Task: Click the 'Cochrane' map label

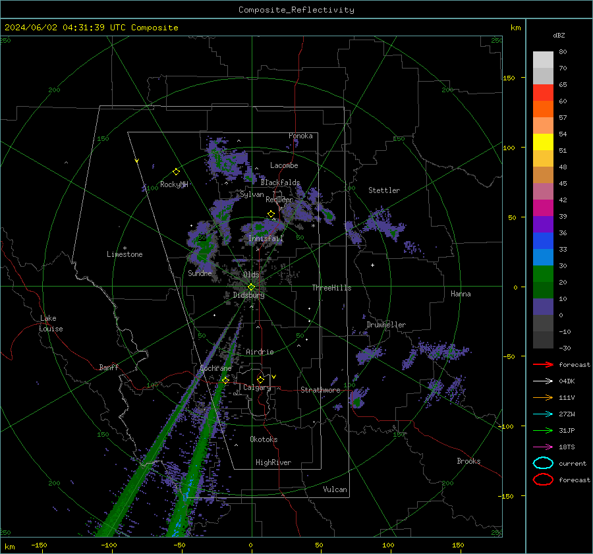Action: click(215, 368)
